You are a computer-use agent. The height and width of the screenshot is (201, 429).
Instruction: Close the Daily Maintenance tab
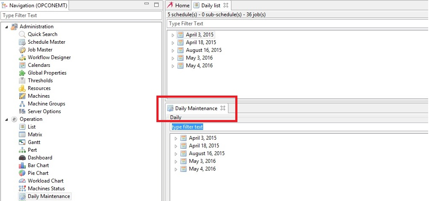[223, 108]
